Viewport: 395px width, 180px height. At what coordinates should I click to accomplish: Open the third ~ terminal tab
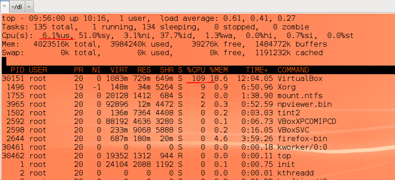[29, 7]
